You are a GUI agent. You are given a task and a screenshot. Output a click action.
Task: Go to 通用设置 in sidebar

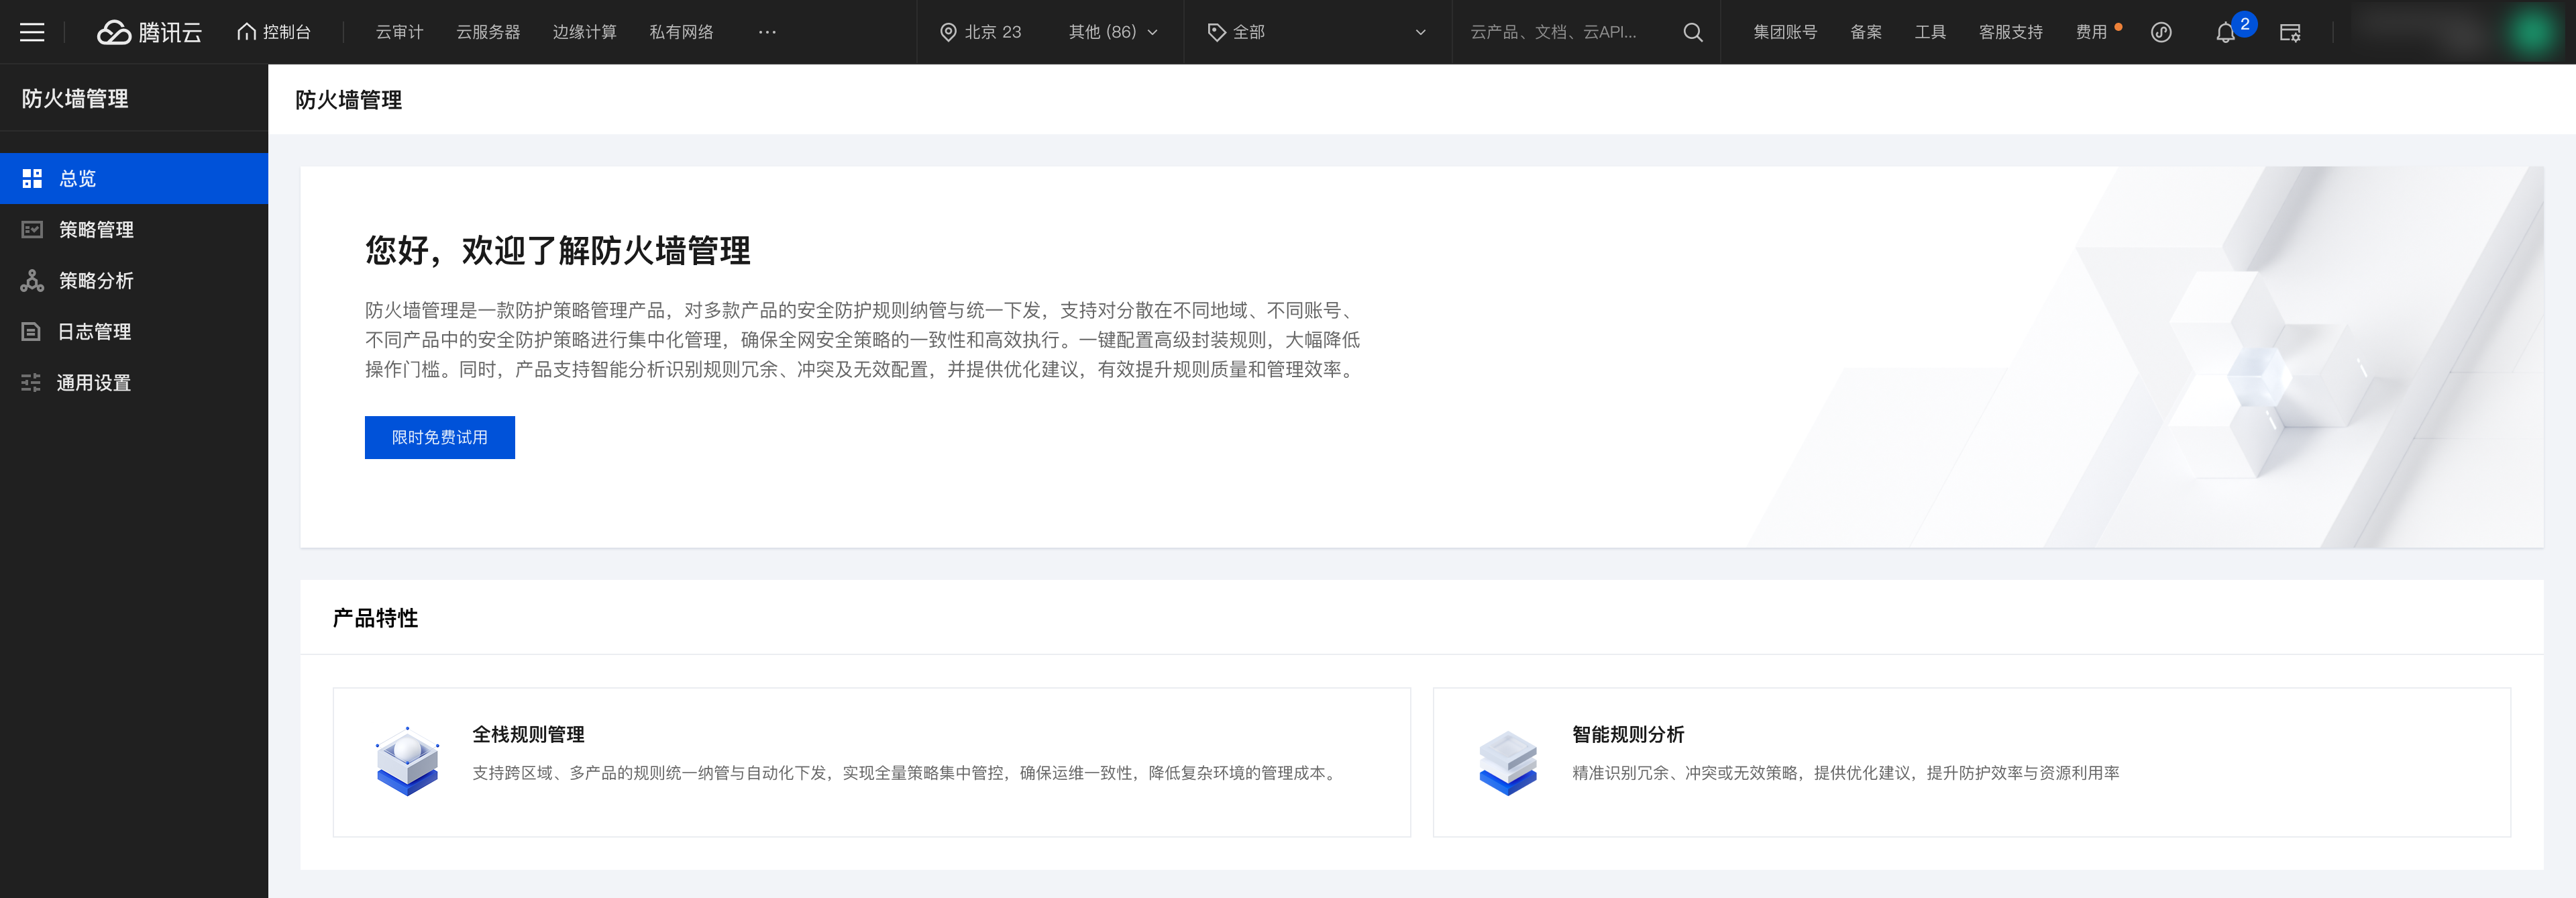[x=93, y=383]
